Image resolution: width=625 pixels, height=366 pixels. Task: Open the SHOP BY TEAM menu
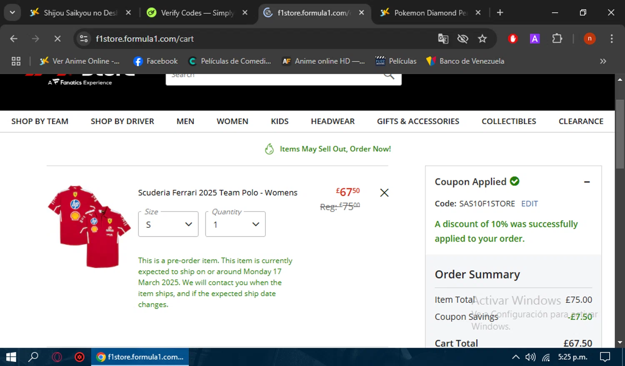(40, 121)
